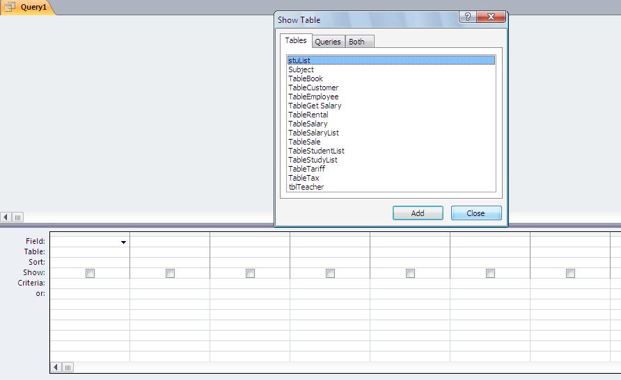Select TableTax in the list
621x380 pixels.
click(391, 178)
